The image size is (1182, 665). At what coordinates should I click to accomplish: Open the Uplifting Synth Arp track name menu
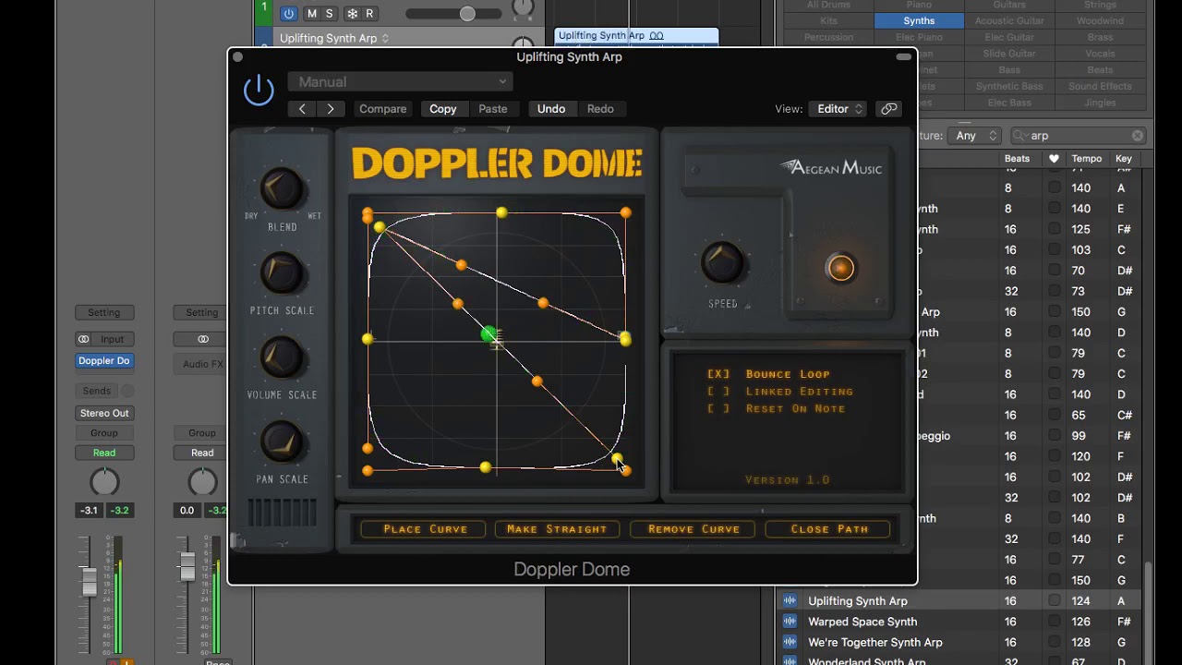(334, 38)
